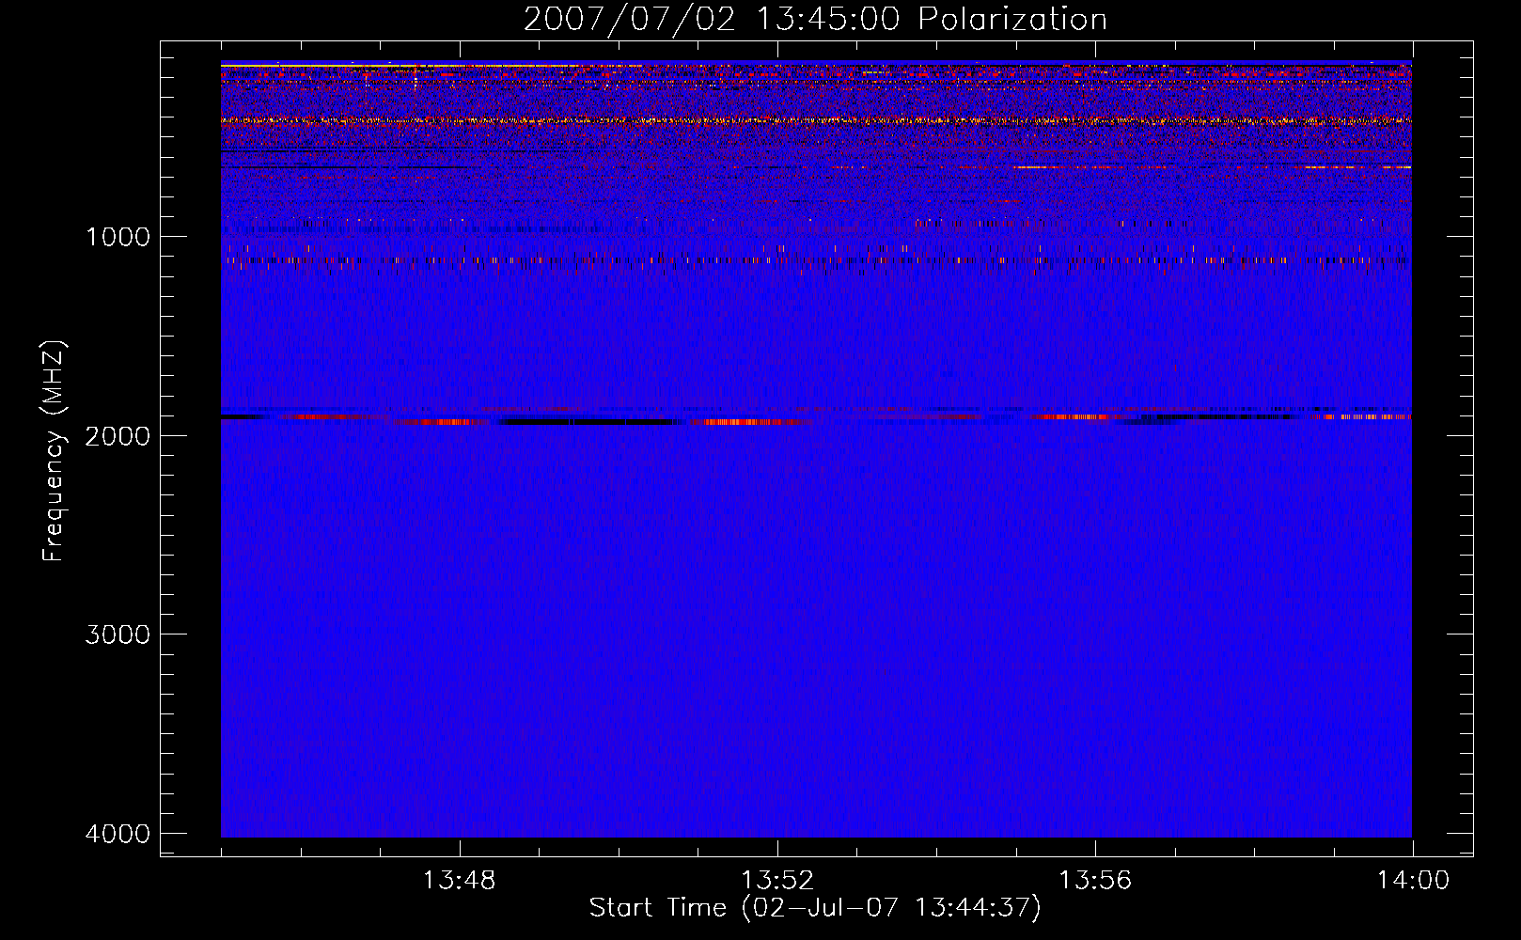
Task: Click the 'Start Time (02-Jul-07 13:44:37)' label
Action: pyautogui.click(x=815, y=908)
